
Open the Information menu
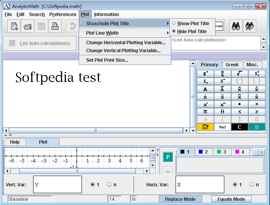106,14
